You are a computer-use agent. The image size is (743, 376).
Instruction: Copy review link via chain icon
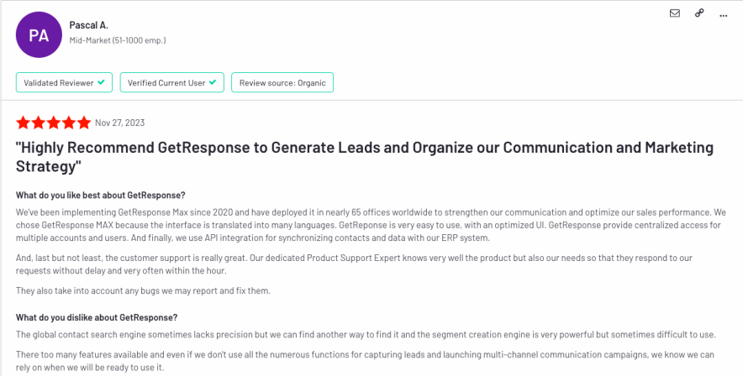[x=698, y=13]
